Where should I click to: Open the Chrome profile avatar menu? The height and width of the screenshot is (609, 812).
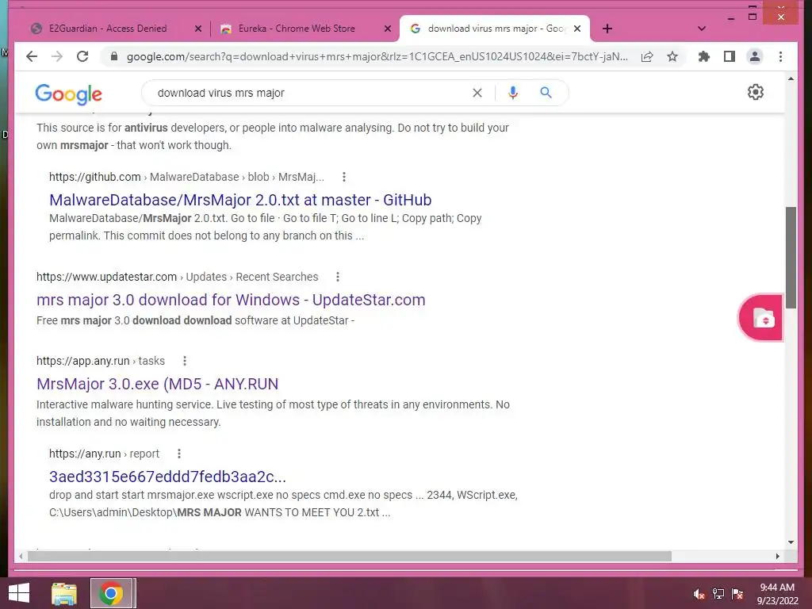[x=755, y=56]
